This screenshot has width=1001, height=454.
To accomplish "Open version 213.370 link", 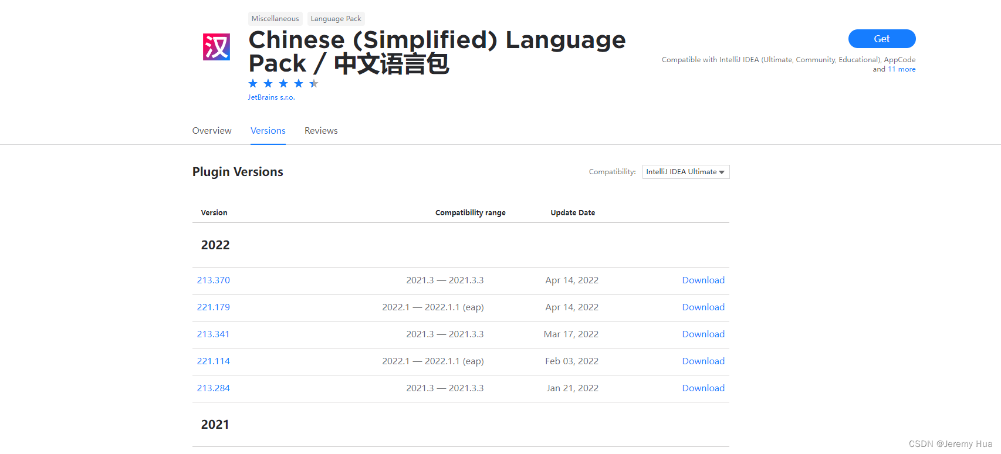I will 214,280.
